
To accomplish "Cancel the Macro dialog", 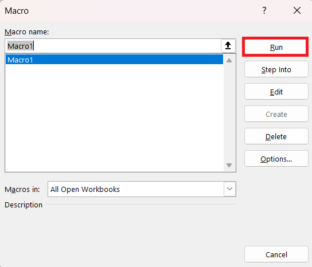I will coord(276,254).
